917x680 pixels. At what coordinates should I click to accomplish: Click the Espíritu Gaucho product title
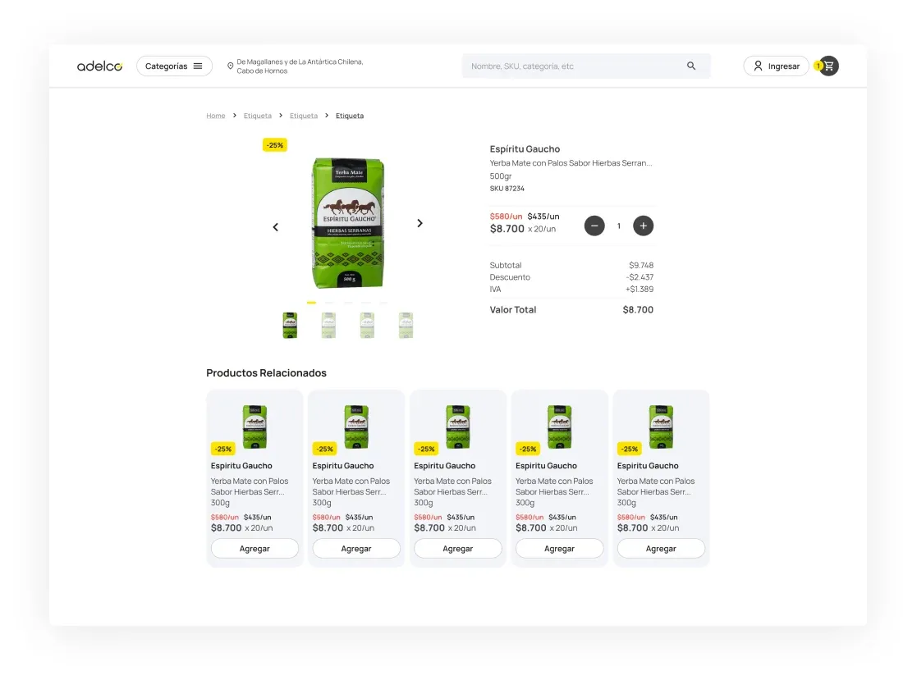coord(525,149)
